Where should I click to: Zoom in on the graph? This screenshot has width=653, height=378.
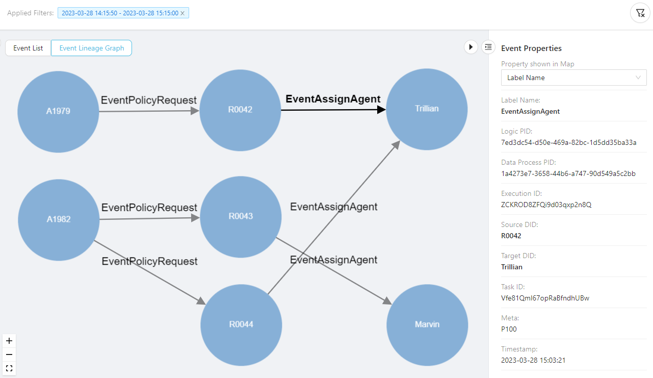coord(9,341)
